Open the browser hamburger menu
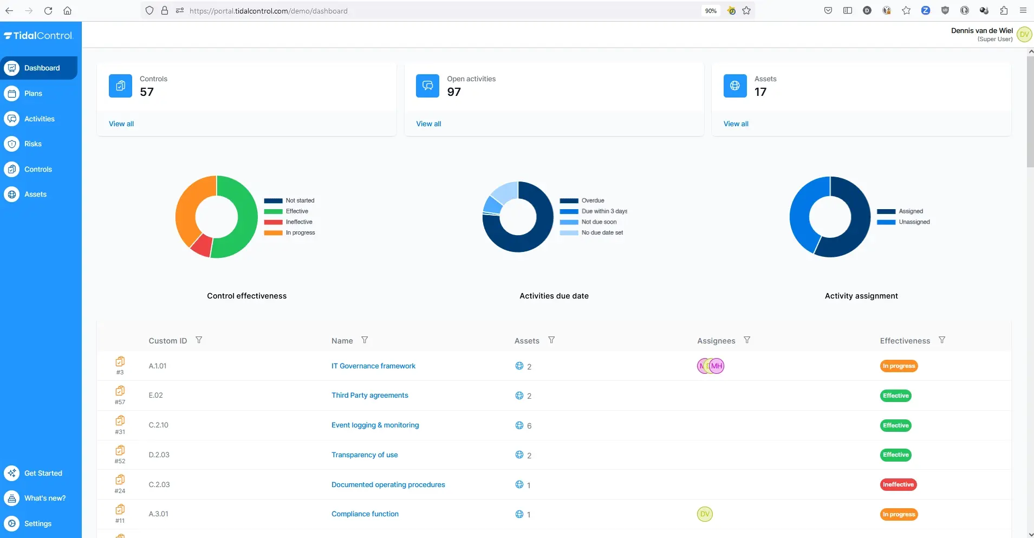Image resolution: width=1034 pixels, height=538 pixels. pyautogui.click(x=1023, y=11)
